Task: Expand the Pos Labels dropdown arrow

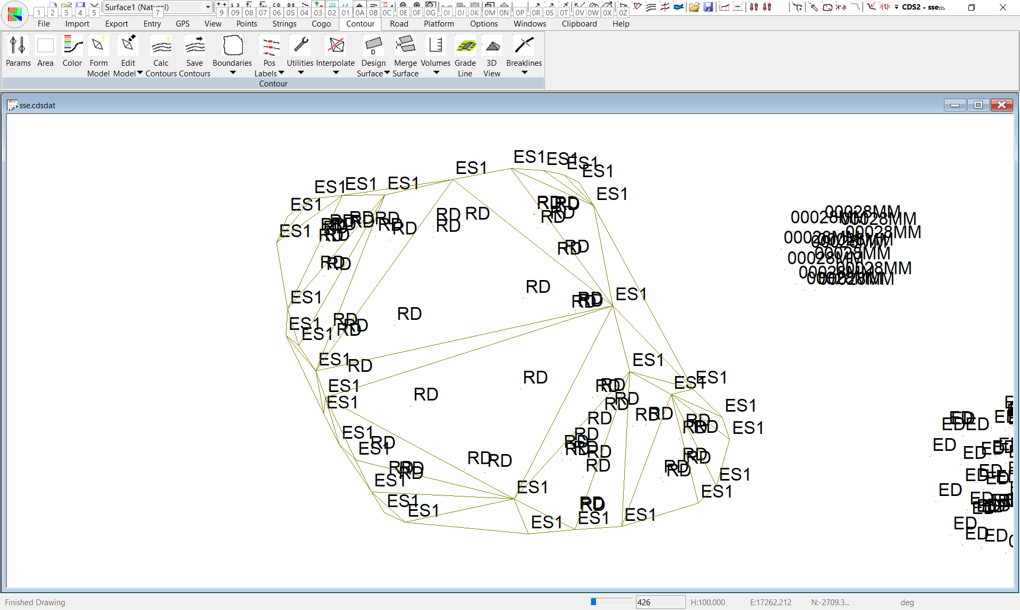Action: (282, 73)
